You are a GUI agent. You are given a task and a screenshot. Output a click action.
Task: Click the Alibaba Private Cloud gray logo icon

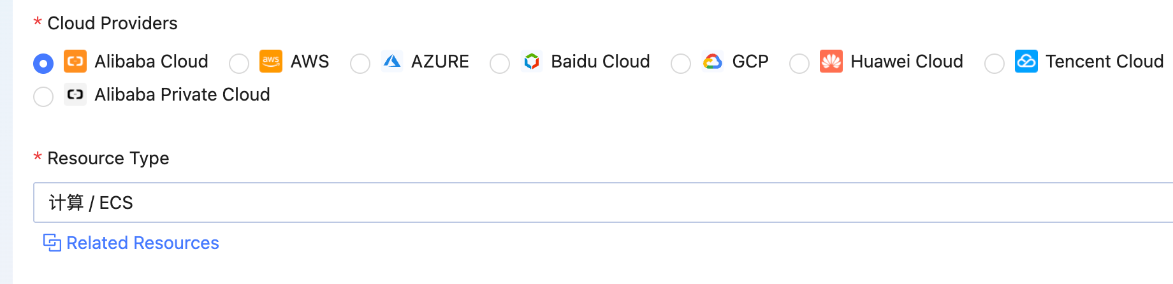click(75, 95)
